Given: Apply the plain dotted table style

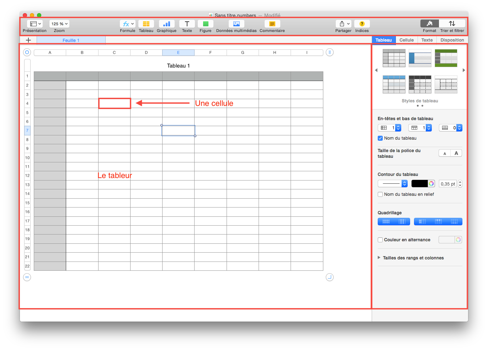Looking at the screenshot, I should pos(446,84).
